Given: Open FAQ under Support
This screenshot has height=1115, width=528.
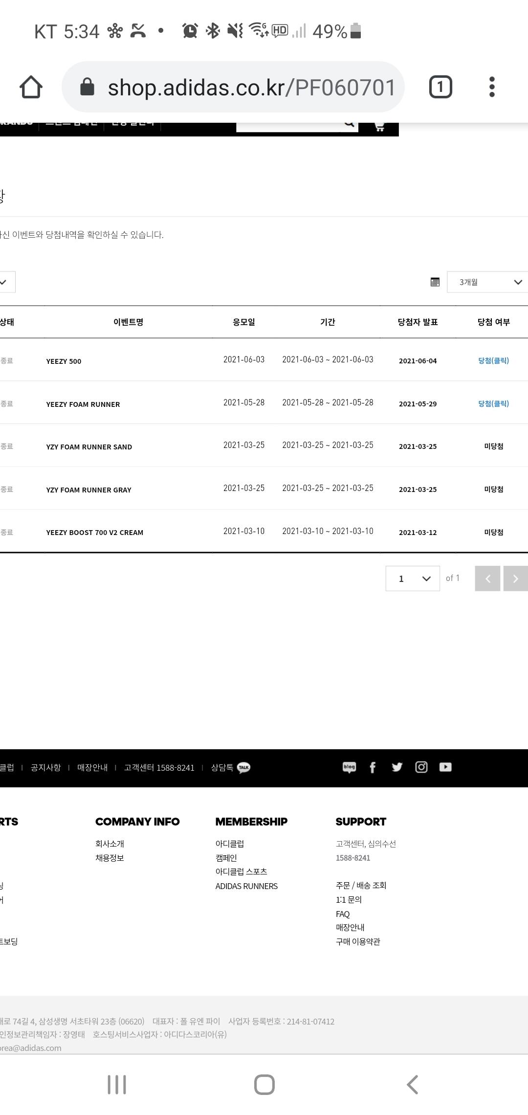Looking at the screenshot, I should point(343,914).
